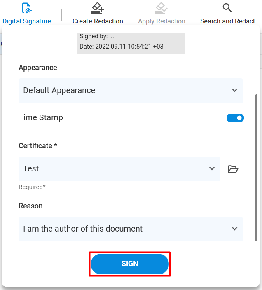The height and width of the screenshot is (290, 262).
Task: Click the Digital Signature pen-document icon
Action: [x=27, y=8]
